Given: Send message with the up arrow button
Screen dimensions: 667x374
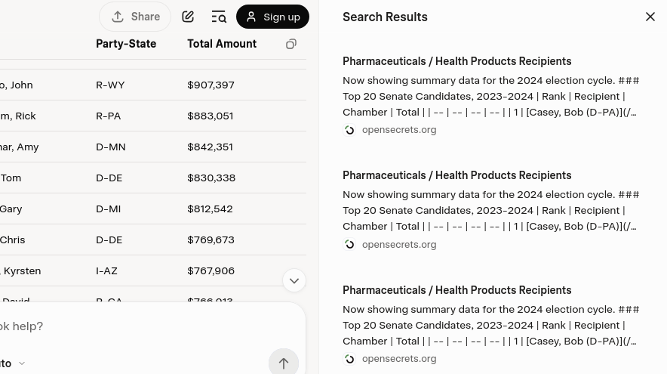Looking at the screenshot, I should coord(283,363).
